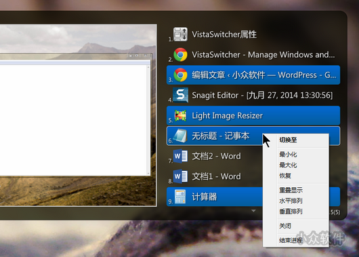The image size is (359, 257).
Task: Choose 水平排列 in the context menu
Action: (x=291, y=201)
